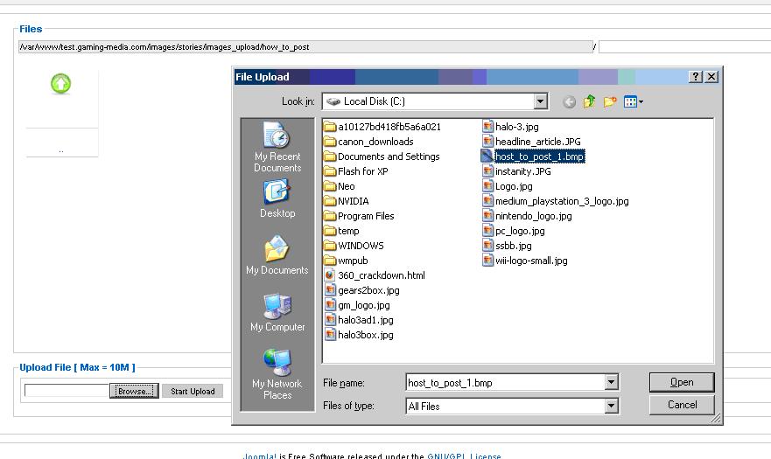Viewport: 771px width, 459px height.
Task: Select Logo.jpg file
Action: click(x=507, y=186)
